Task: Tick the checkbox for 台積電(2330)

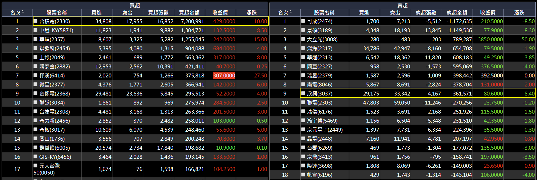Action: click(x=36, y=21)
